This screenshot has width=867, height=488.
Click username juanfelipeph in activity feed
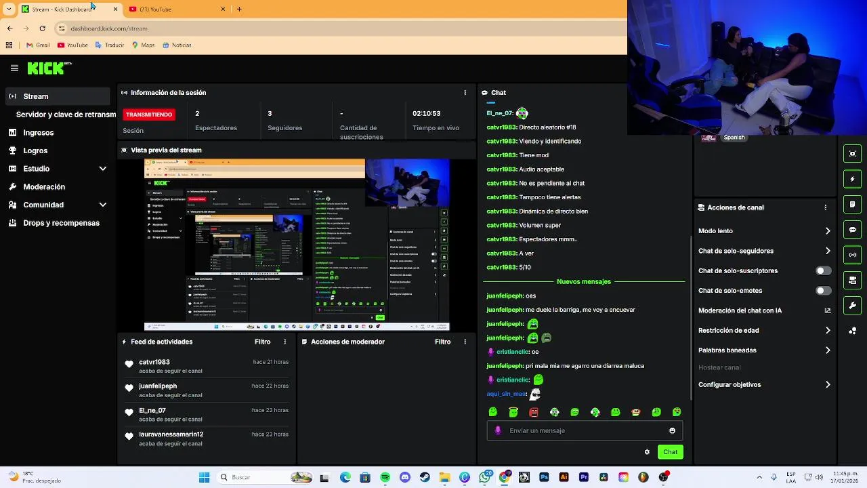158,386
